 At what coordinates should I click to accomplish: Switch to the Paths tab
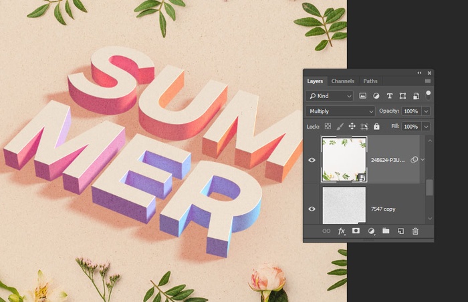point(370,81)
